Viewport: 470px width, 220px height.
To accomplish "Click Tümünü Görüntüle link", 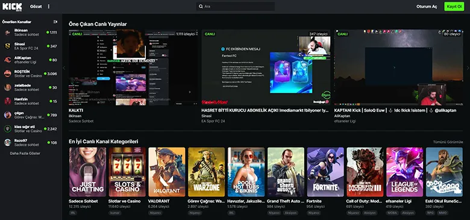I will tap(448, 142).
